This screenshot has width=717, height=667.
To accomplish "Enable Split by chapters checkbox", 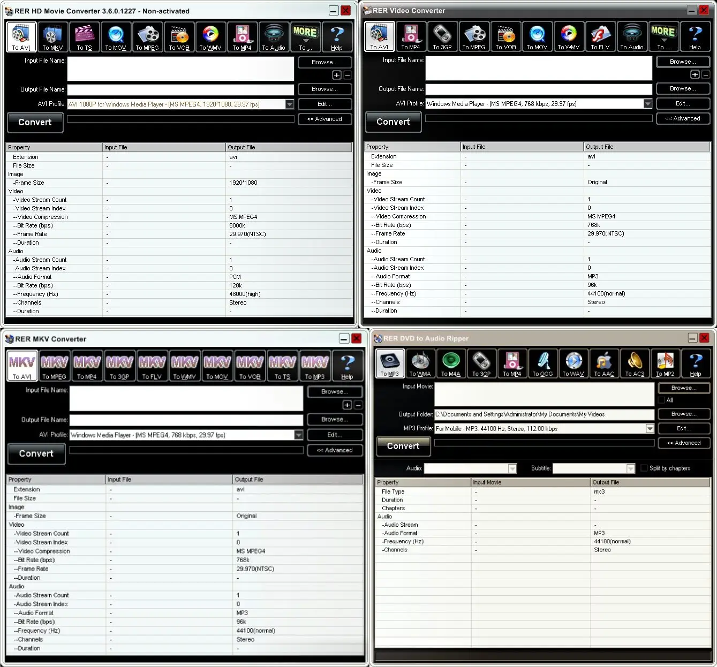I will tap(644, 468).
